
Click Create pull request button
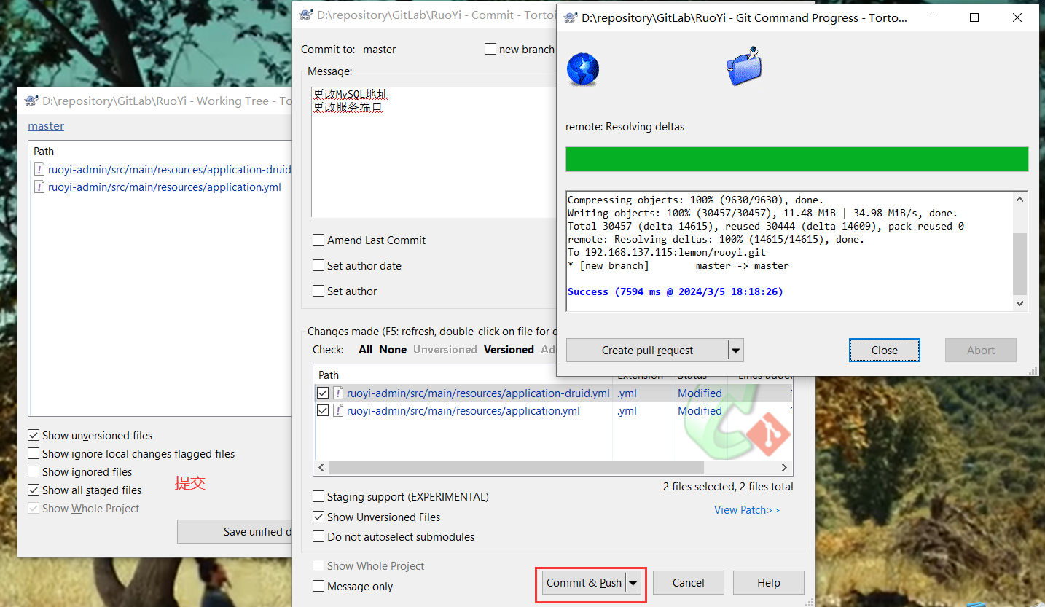pos(647,351)
